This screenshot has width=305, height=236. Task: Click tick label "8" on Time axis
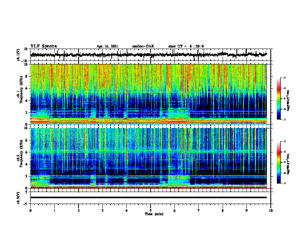coord(223,211)
